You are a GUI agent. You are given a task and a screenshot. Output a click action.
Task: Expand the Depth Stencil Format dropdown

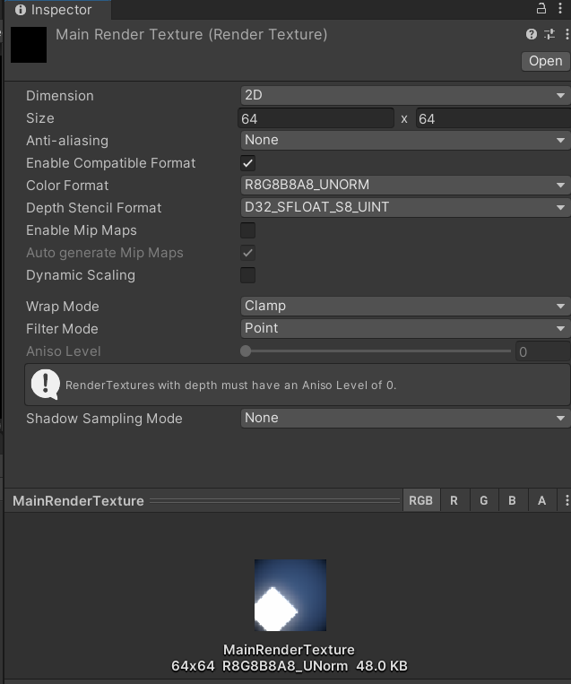pyautogui.click(x=405, y=208)
